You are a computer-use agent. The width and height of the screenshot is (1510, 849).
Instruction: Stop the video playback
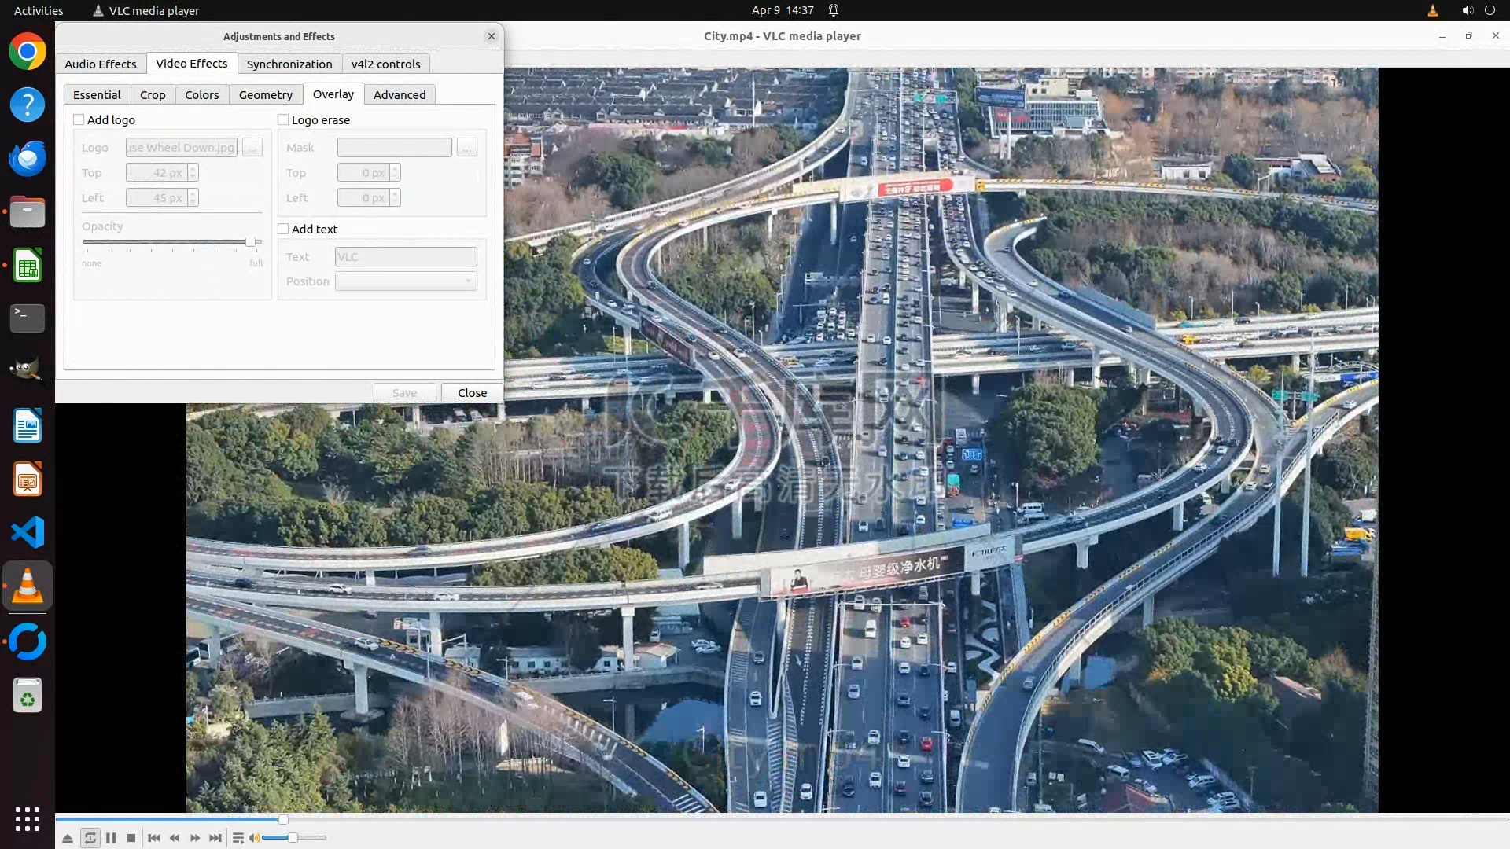coord(131,838)
